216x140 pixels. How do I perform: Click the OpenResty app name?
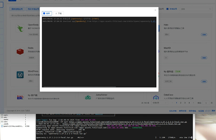point(33,25)
